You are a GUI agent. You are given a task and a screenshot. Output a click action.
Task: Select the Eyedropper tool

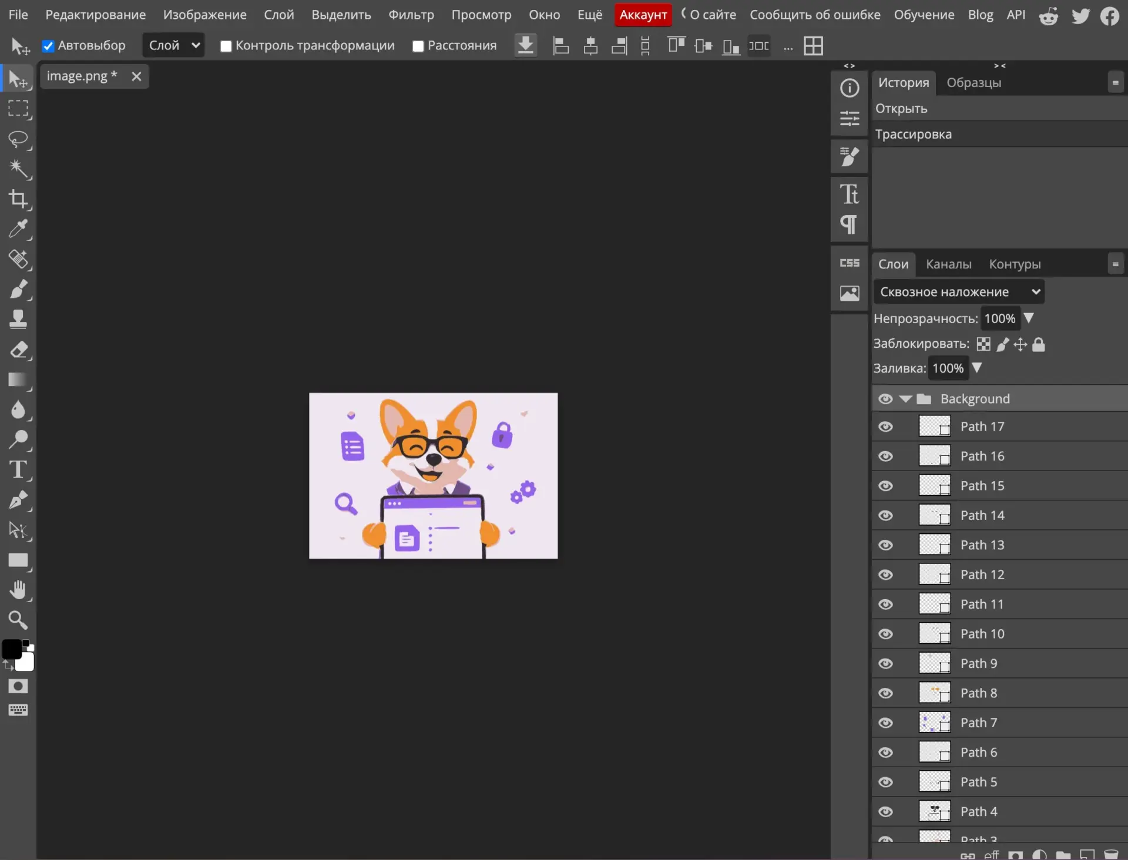pyautogui.click(x=18, y=229)
